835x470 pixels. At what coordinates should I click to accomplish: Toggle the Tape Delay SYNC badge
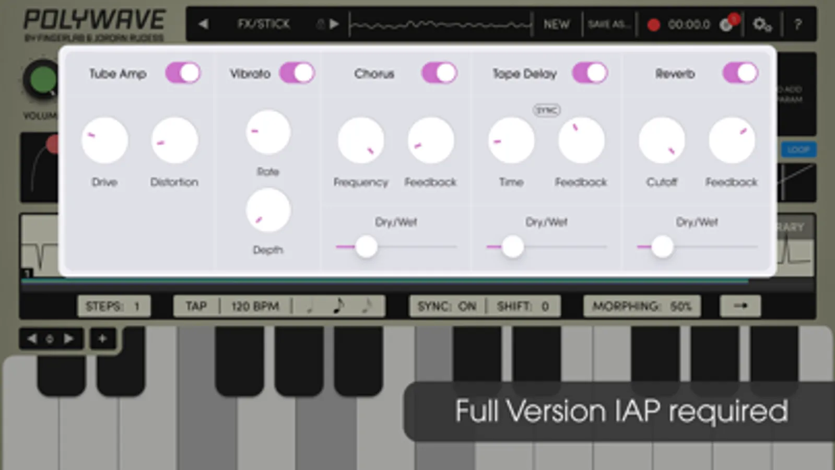tap(546, 110)
